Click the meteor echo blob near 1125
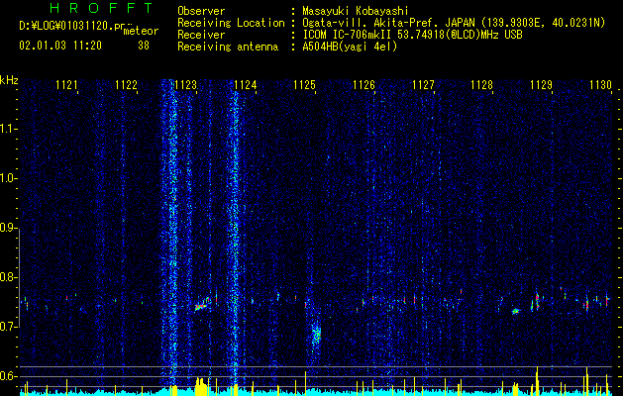This screenshot has height=396, width=623. pyautogui.click(x=316, y=334)
